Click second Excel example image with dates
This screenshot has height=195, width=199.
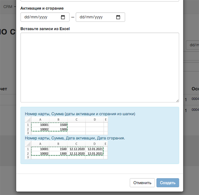coord(66,150)
